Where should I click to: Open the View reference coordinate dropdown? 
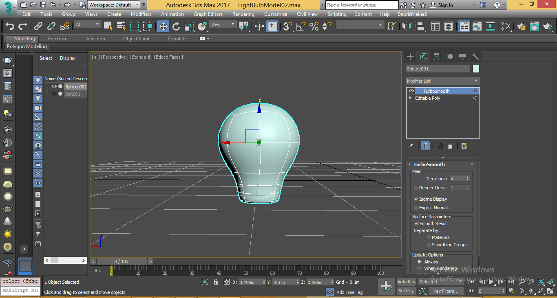tap(223, 24)
